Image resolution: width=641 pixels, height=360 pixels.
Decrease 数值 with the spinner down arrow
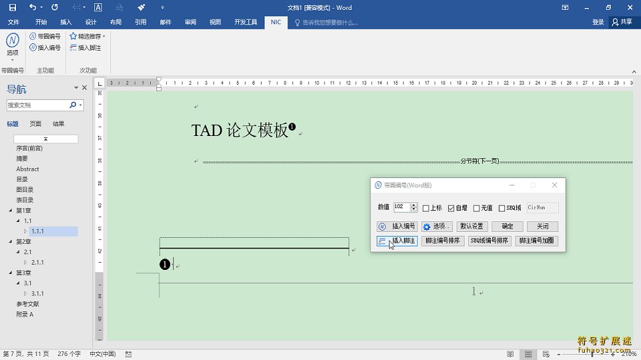414,209
